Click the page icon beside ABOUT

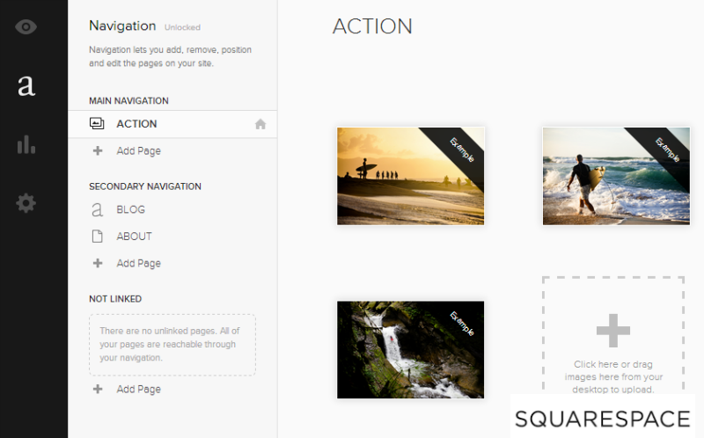tap(97, 237)
